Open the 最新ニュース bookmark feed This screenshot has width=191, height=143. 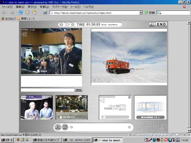tap(26, 19)
